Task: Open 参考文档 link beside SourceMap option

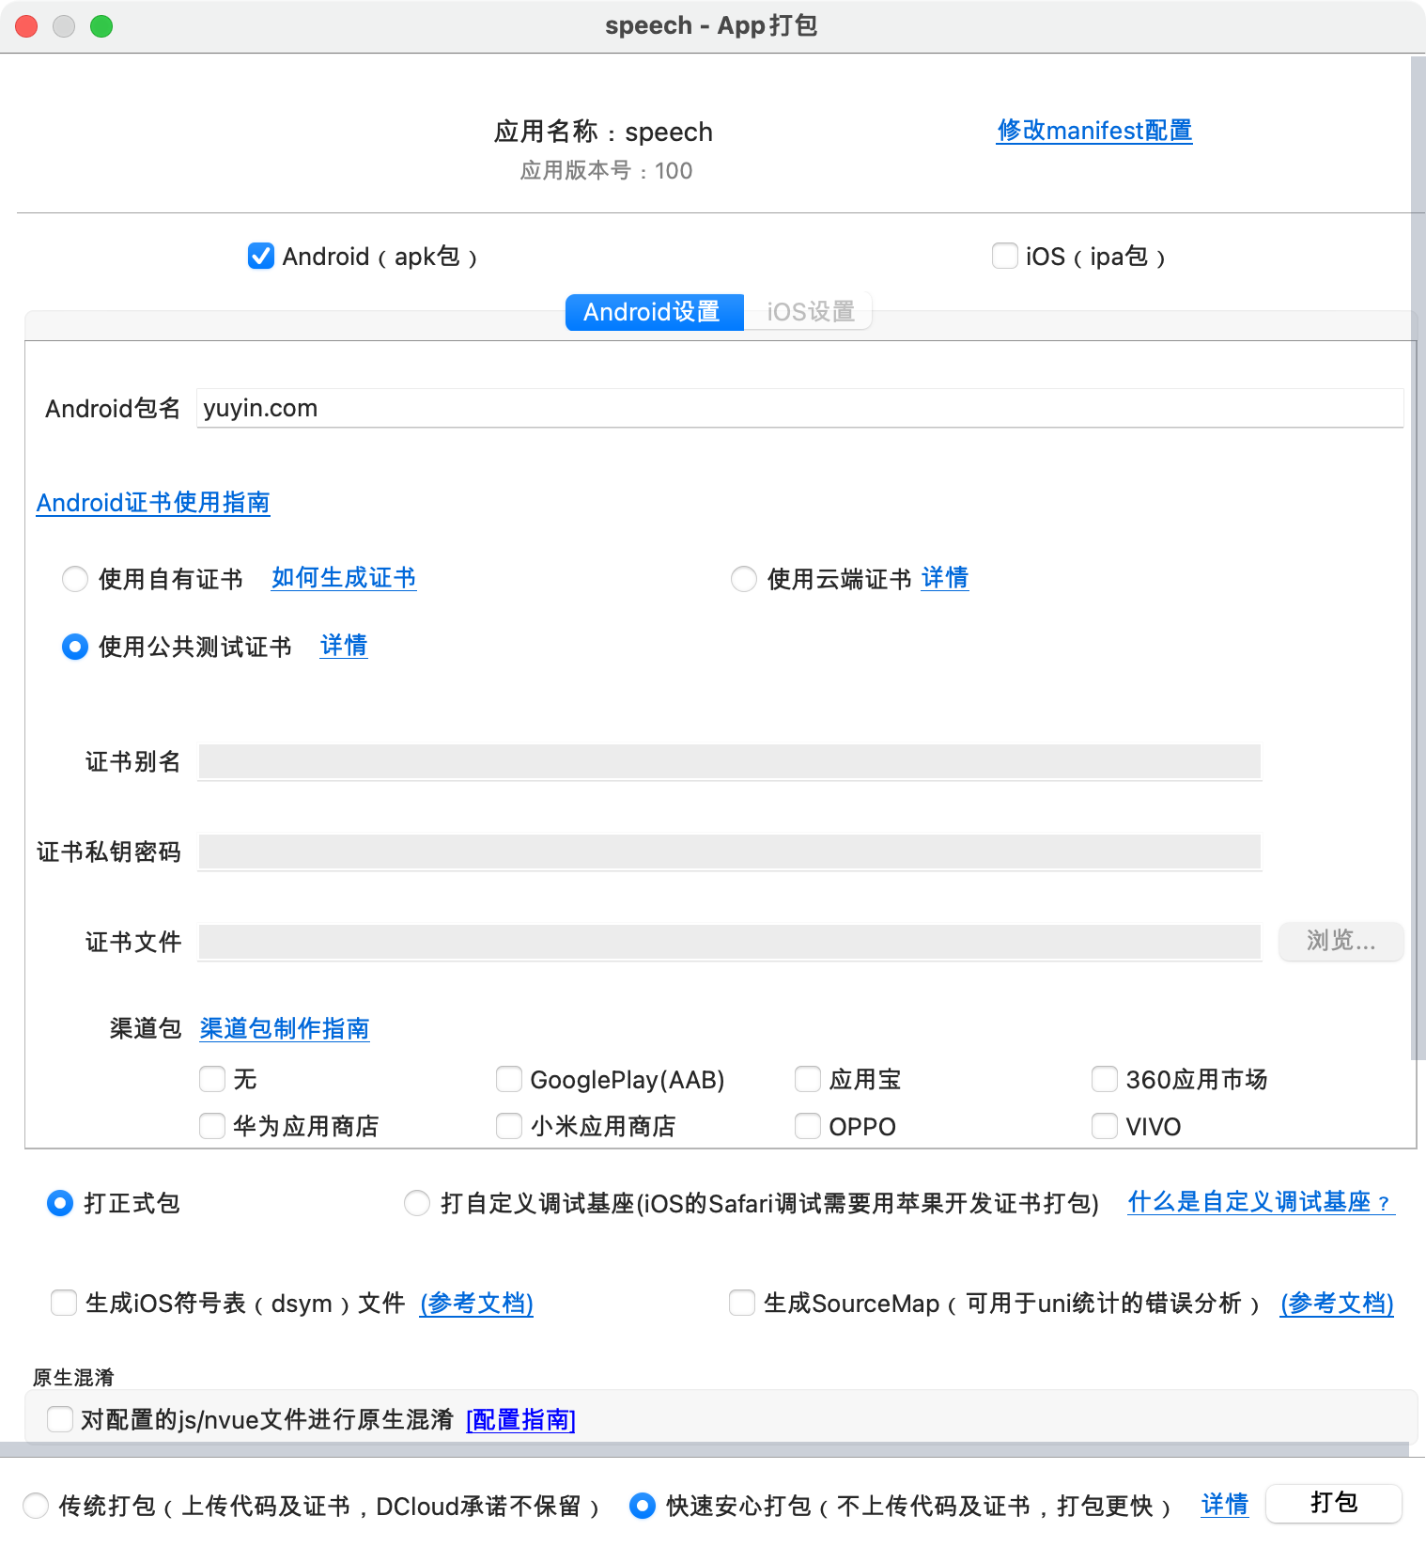Action: pyautogui.click(x=1337, y=1304)
